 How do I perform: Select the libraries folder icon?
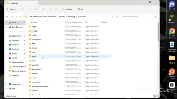tap(30, 48)
